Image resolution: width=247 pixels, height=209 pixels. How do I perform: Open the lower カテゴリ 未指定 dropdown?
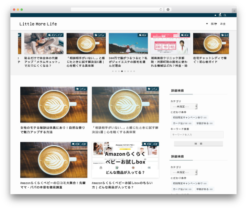(x=184, y=172)
